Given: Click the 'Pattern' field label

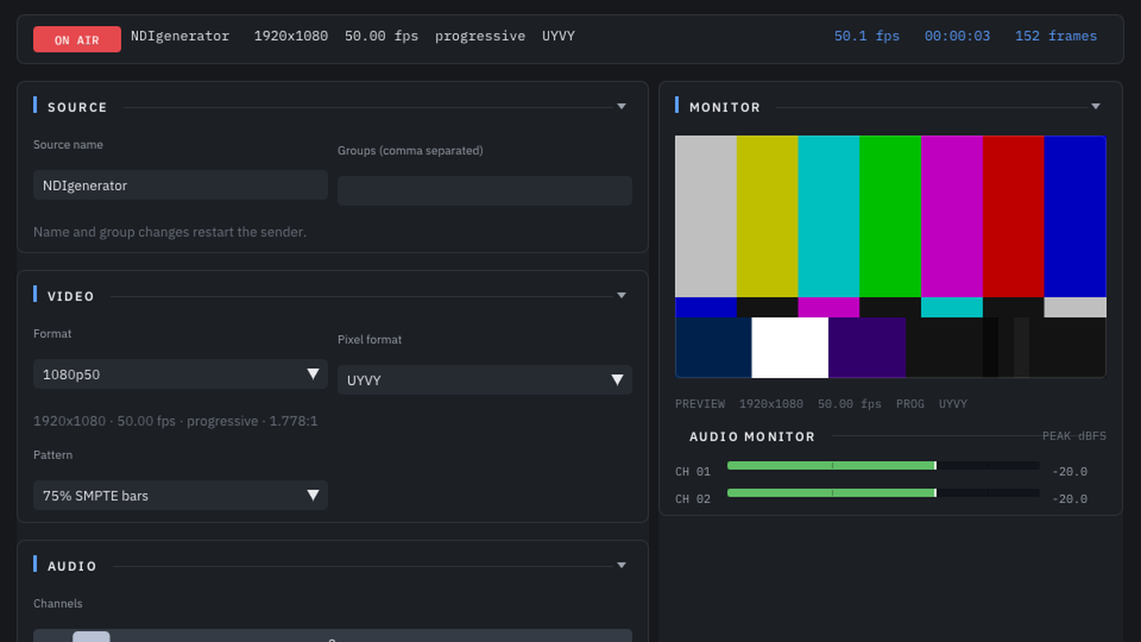Looking at the screenshot, I should pyautogui.click(x=53, y=455).
